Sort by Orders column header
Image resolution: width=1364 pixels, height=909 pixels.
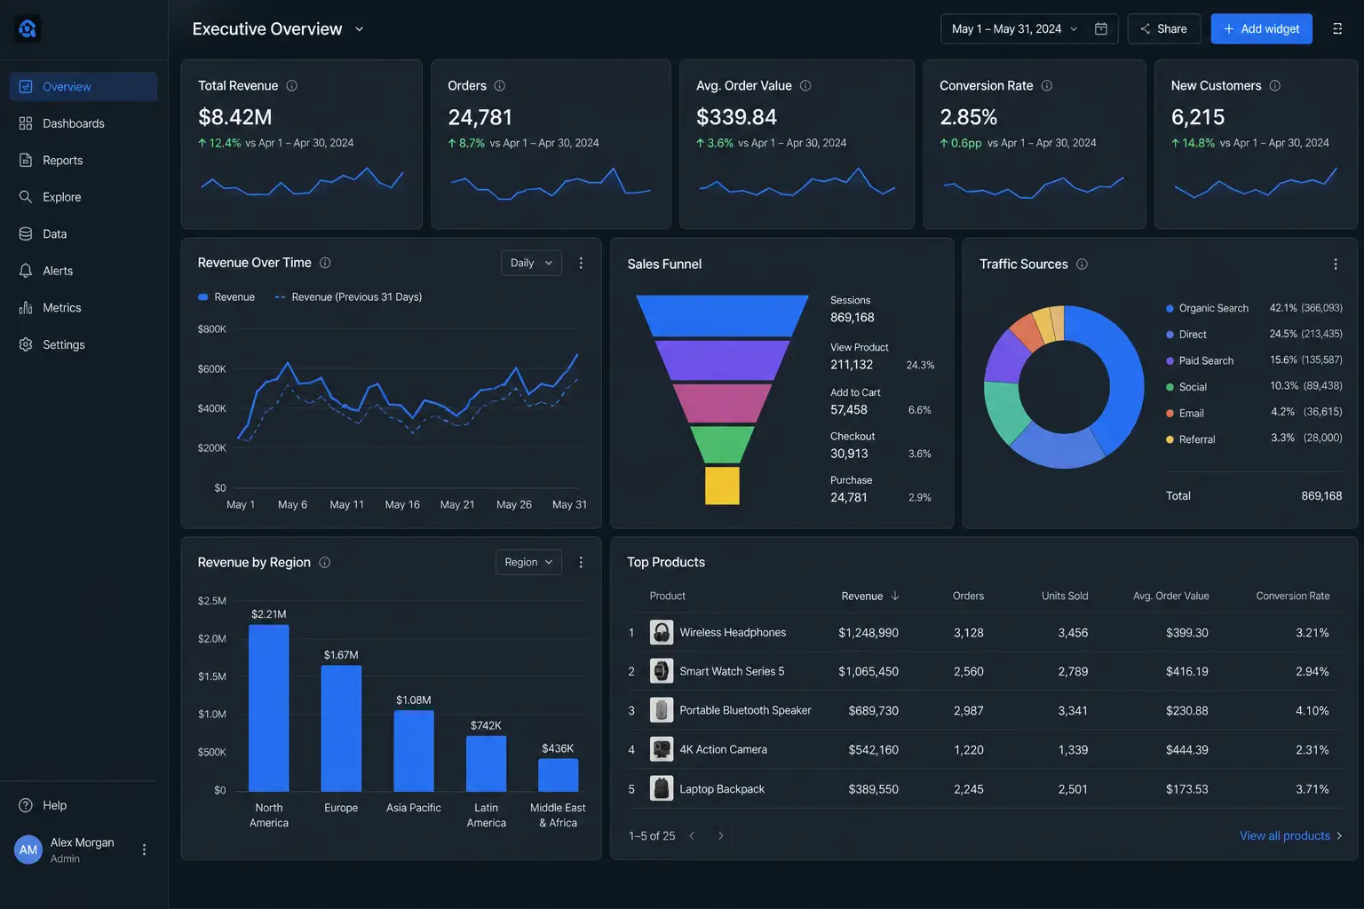[x=968, y=597]
